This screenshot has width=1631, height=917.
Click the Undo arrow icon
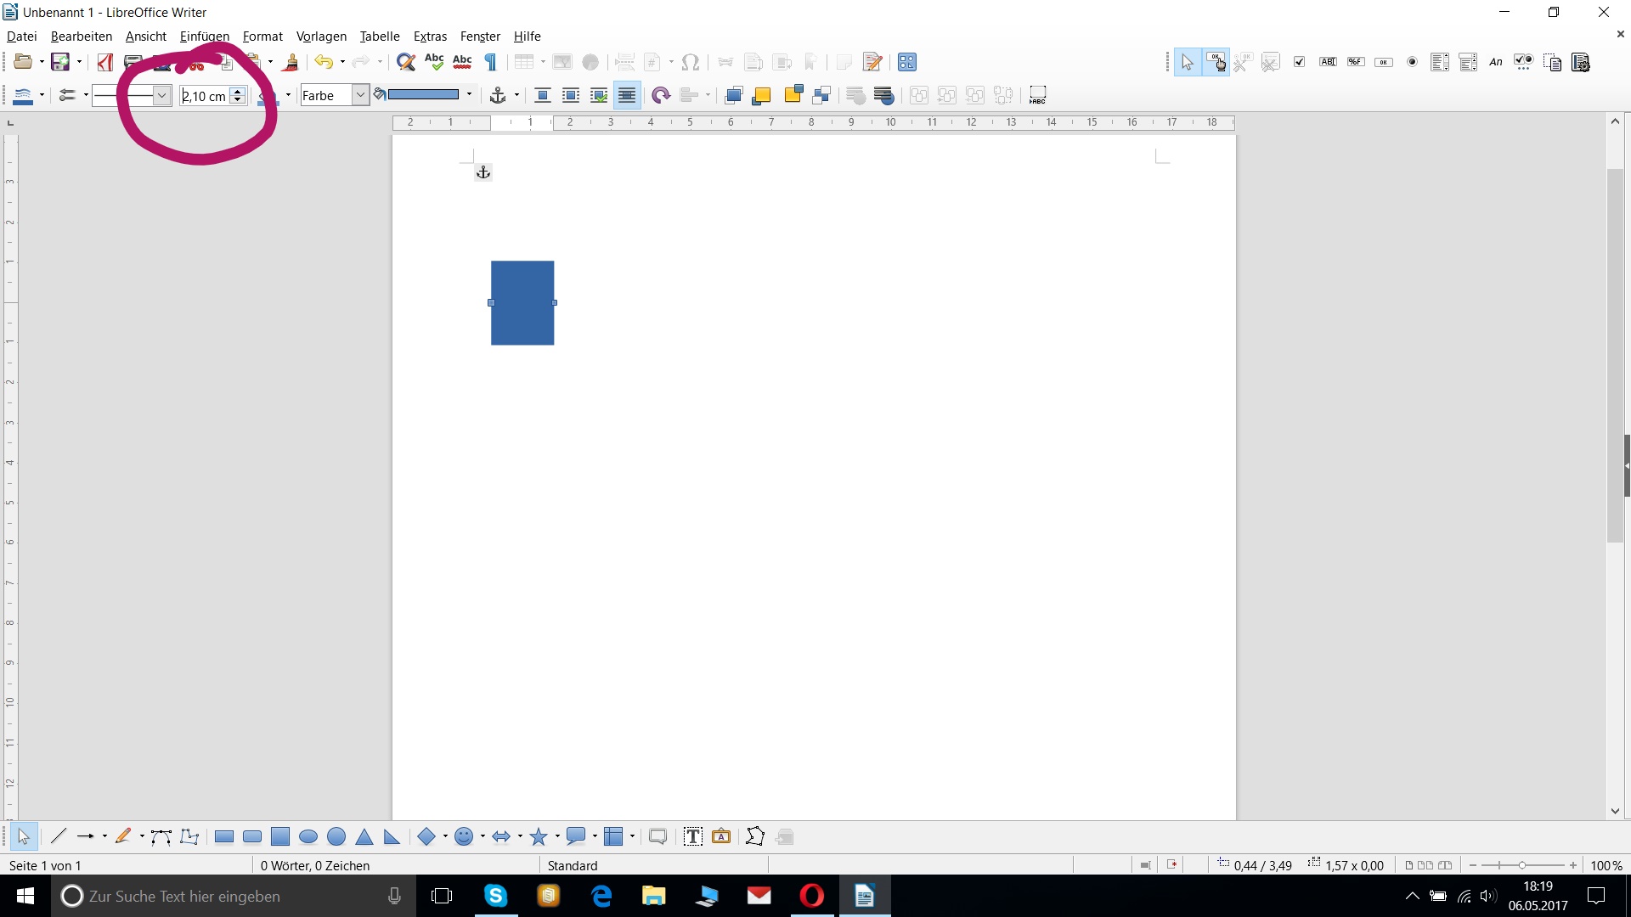324,62
